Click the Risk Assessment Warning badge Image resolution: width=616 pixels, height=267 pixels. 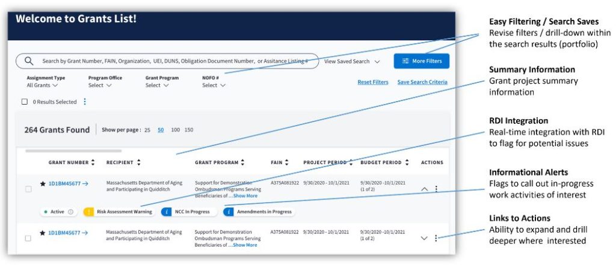pos(117,212)
